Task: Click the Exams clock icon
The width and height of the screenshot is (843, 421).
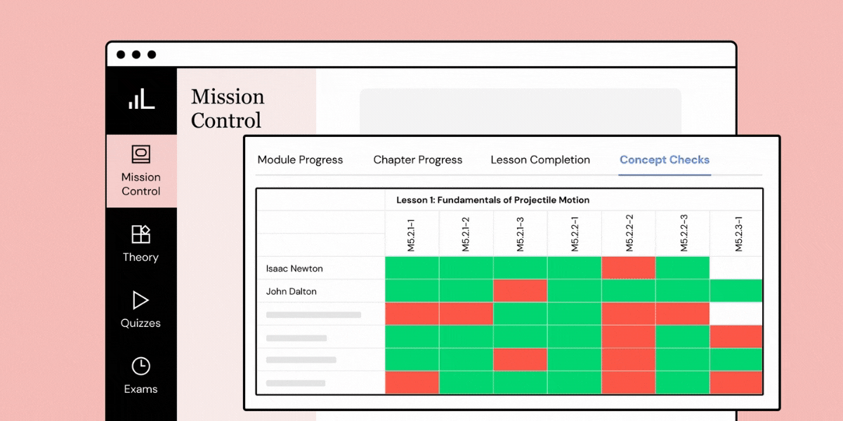Action: [x=141, y=366]
